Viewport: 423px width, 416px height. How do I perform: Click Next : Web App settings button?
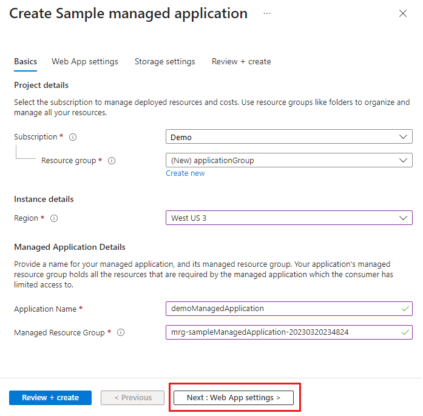tap(234, 398)
